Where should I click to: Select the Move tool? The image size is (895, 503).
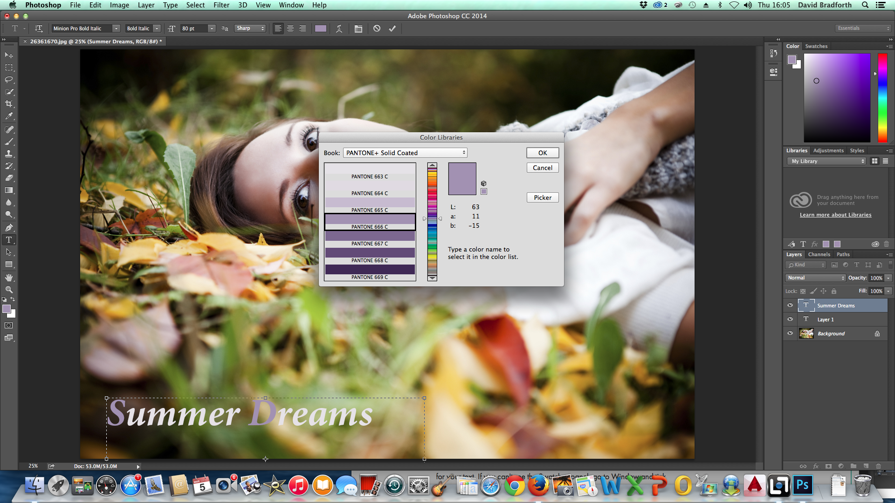click(x=9, y=55)
